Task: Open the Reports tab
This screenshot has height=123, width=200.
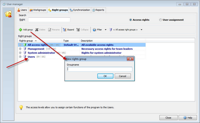Action: pyautogui.click(x=98, y=10)
